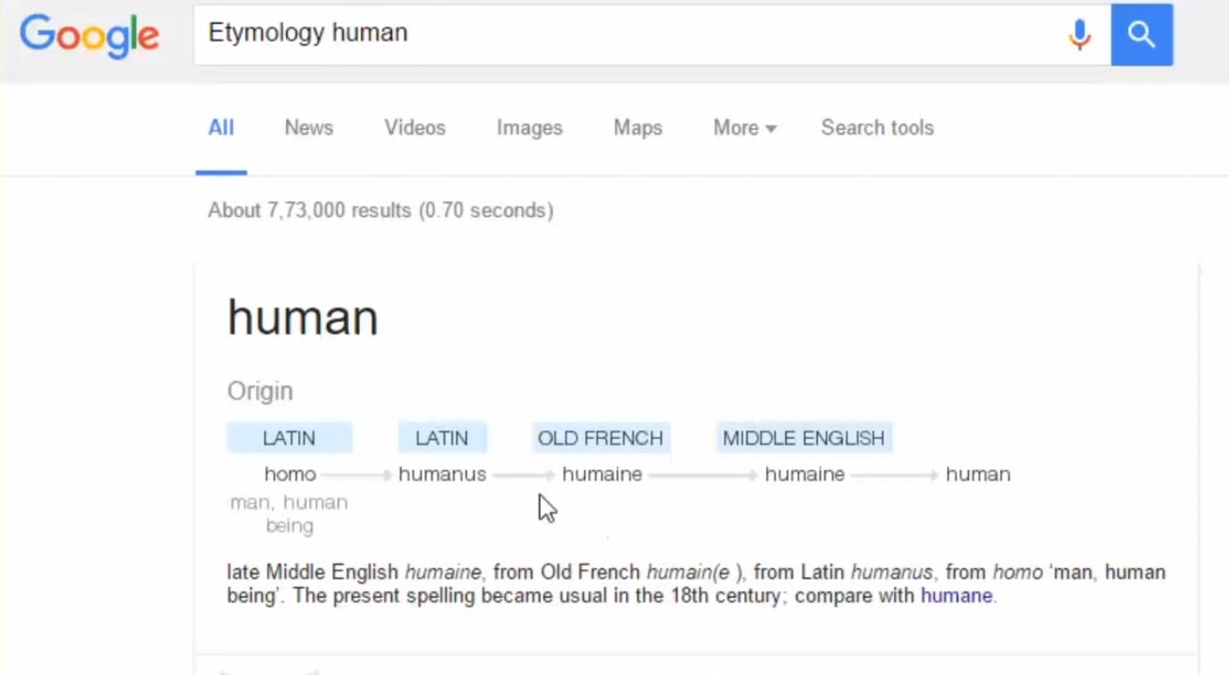Click in the search input field
Screen dimensions: 1229x675
pos(625,34)
